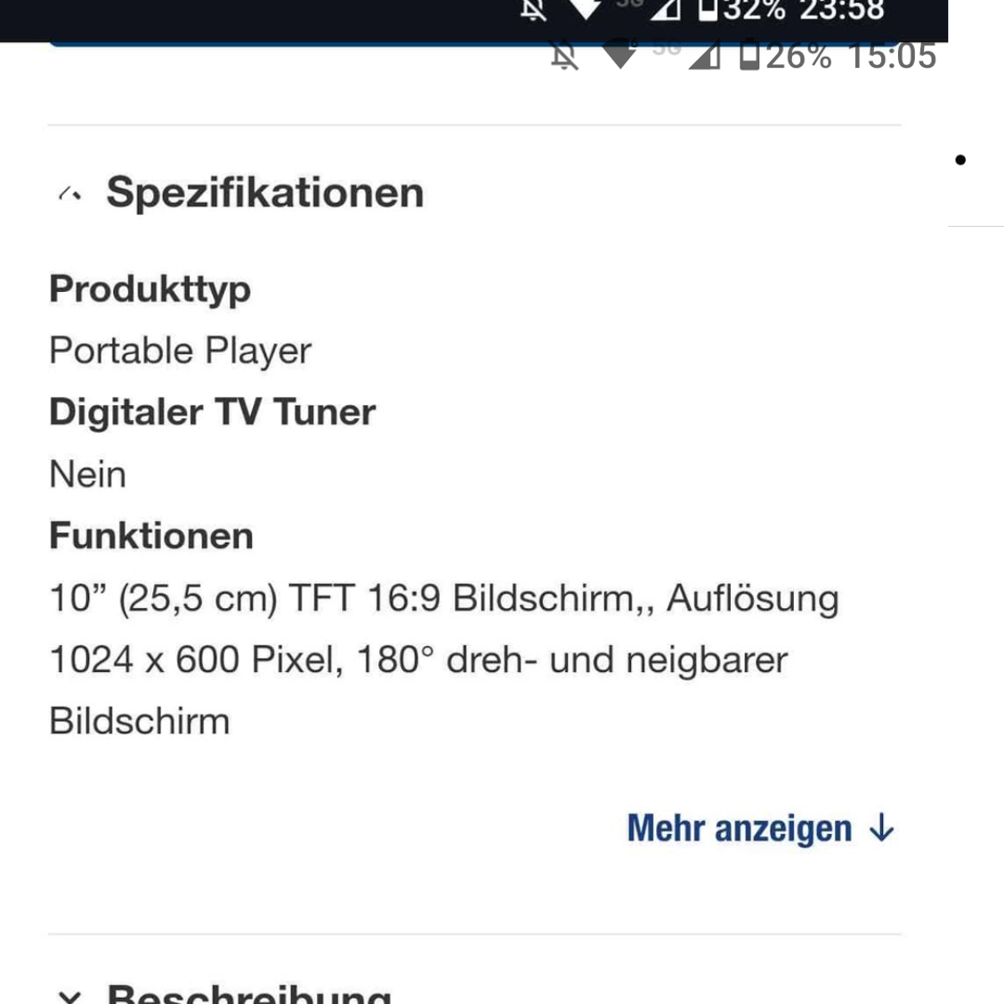This screenshot has height=1004, width=1004.
Task: Open the Beschreibung heading
Action: (x=249, y=992)
